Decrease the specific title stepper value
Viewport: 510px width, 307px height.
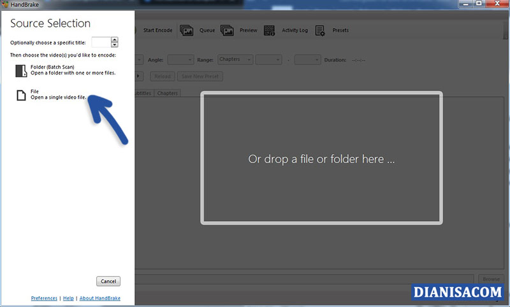click(x=115, y=45)
